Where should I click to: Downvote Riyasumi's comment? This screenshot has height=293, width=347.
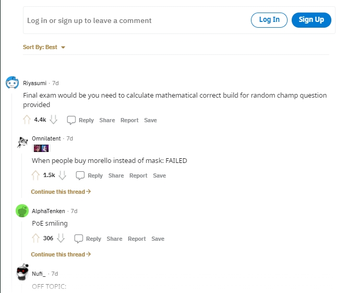coord(53,120)
